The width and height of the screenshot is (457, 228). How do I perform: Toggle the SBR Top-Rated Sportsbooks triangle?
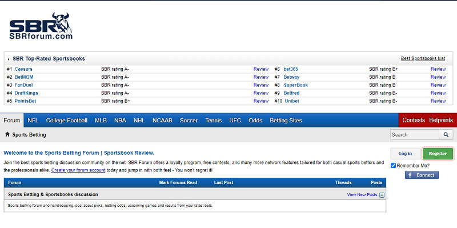(x=9, y=59)
